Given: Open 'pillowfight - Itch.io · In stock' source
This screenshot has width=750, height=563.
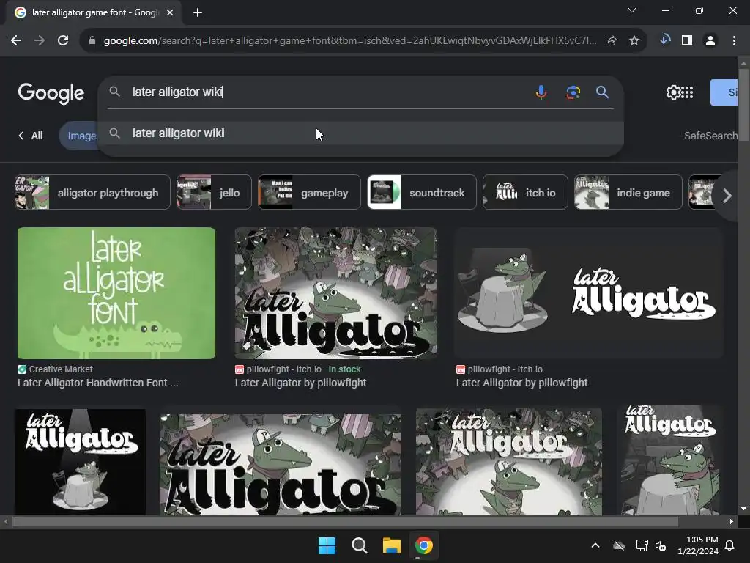Looking at the screenshot, I should coord(297,369).
